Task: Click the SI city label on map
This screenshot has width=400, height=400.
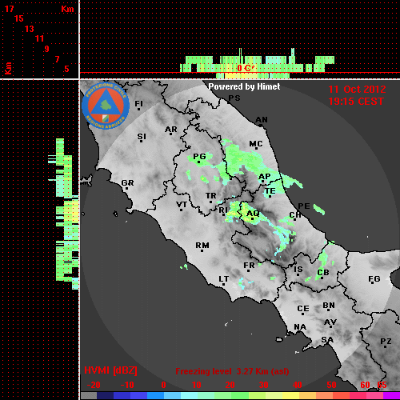Action: pos(142,137)
